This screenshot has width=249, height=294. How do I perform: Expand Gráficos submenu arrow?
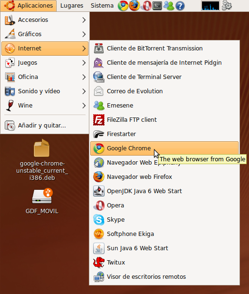84,34
